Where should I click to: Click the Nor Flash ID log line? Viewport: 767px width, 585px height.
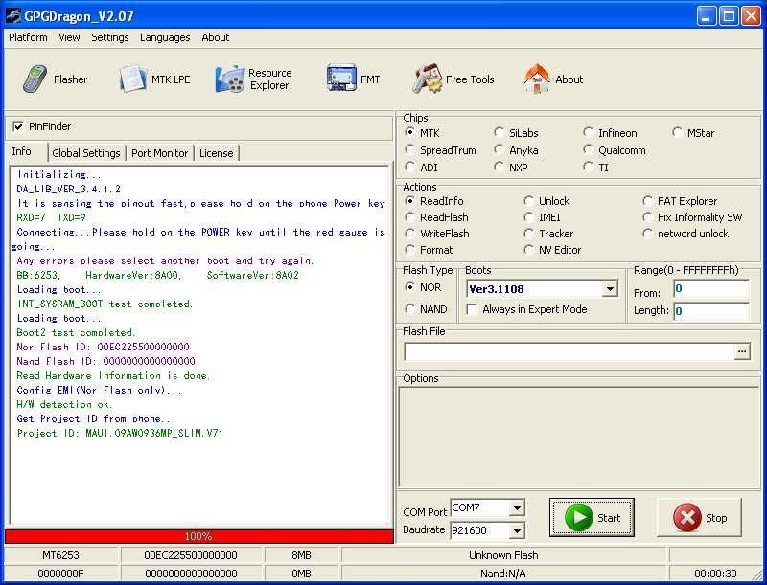pos(103,347)
